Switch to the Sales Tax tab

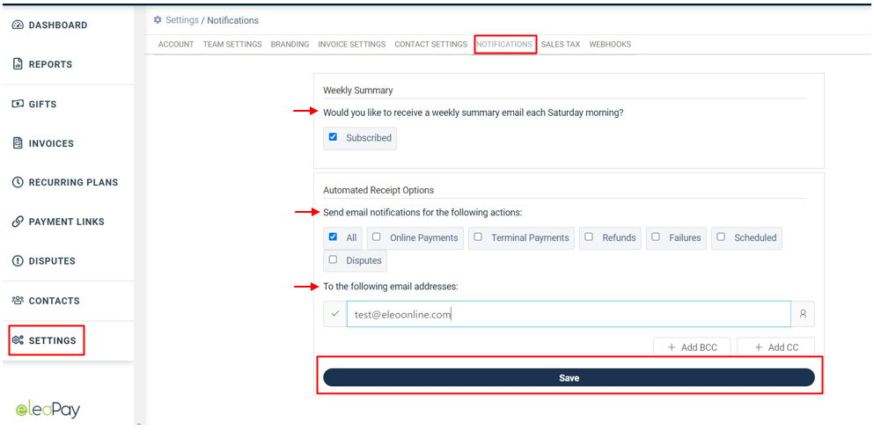coord(561,44)
